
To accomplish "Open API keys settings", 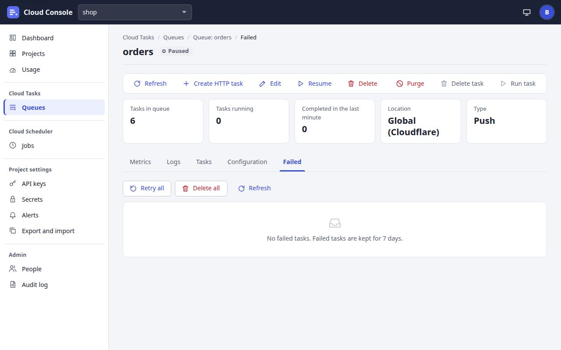I will pos(54,184).
